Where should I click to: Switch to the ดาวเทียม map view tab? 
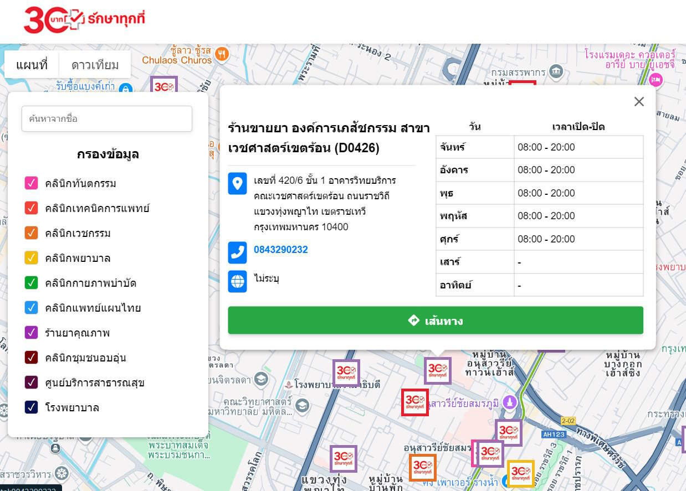[94, 64]
